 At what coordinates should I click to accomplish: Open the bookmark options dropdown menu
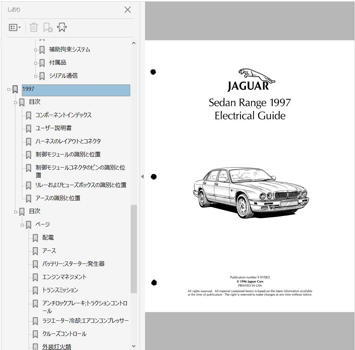tap(15, 28)
